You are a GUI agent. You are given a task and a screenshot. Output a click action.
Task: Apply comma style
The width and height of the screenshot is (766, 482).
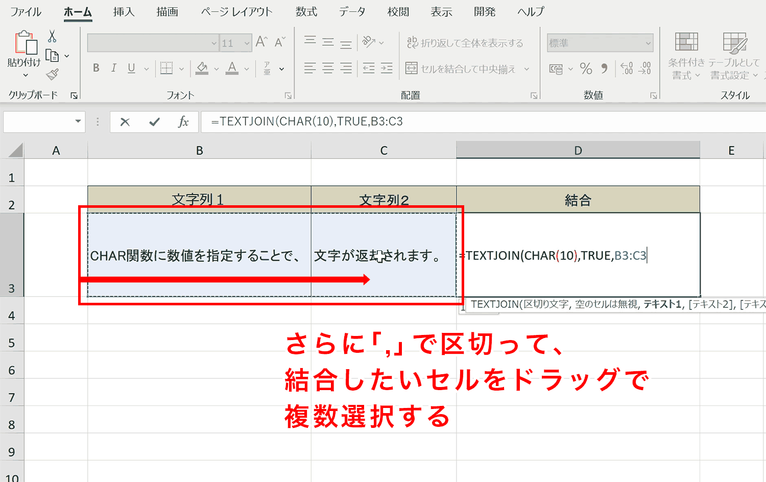[x=605, y=68]
